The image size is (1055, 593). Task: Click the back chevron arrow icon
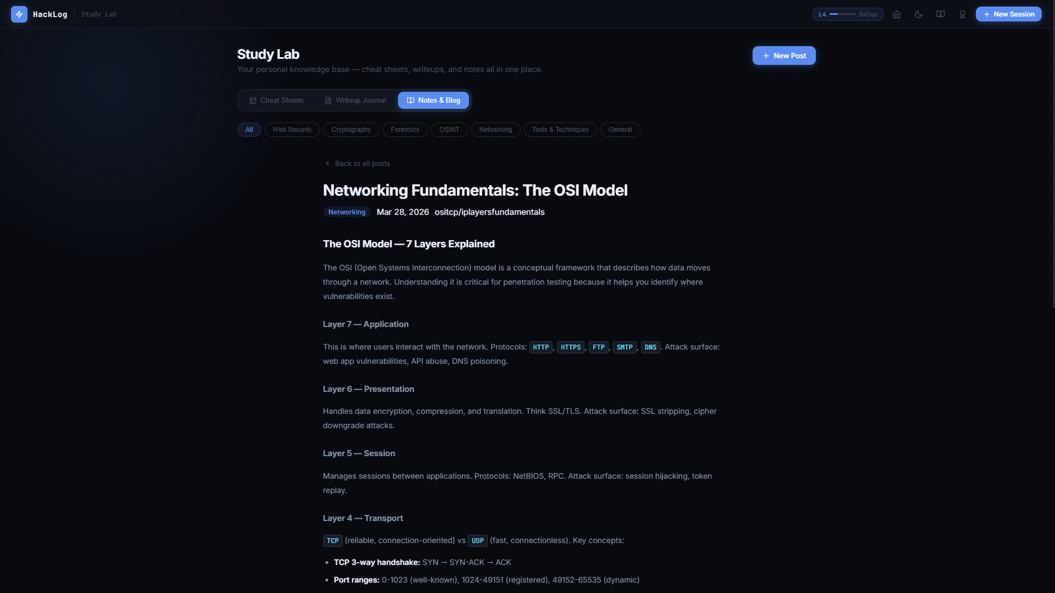pos(328,164)
